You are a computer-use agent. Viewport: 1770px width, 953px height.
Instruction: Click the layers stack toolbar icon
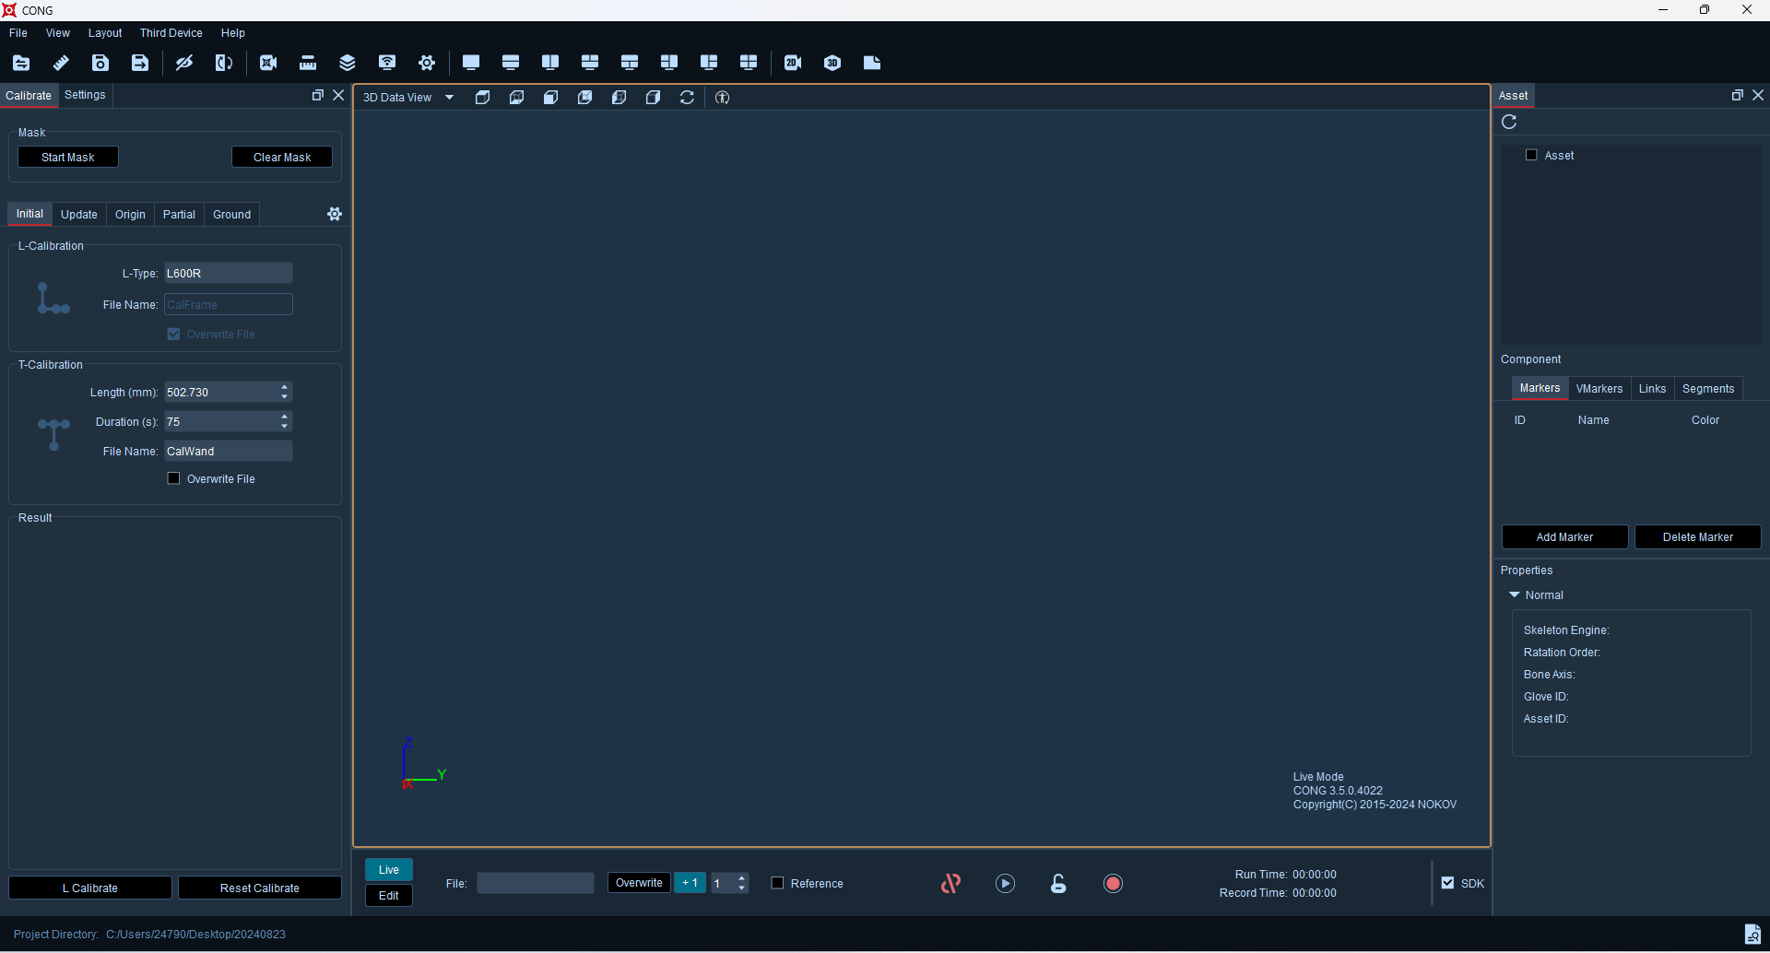(348, 63)
